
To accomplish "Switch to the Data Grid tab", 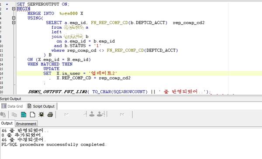I will [x=12, y=106].
